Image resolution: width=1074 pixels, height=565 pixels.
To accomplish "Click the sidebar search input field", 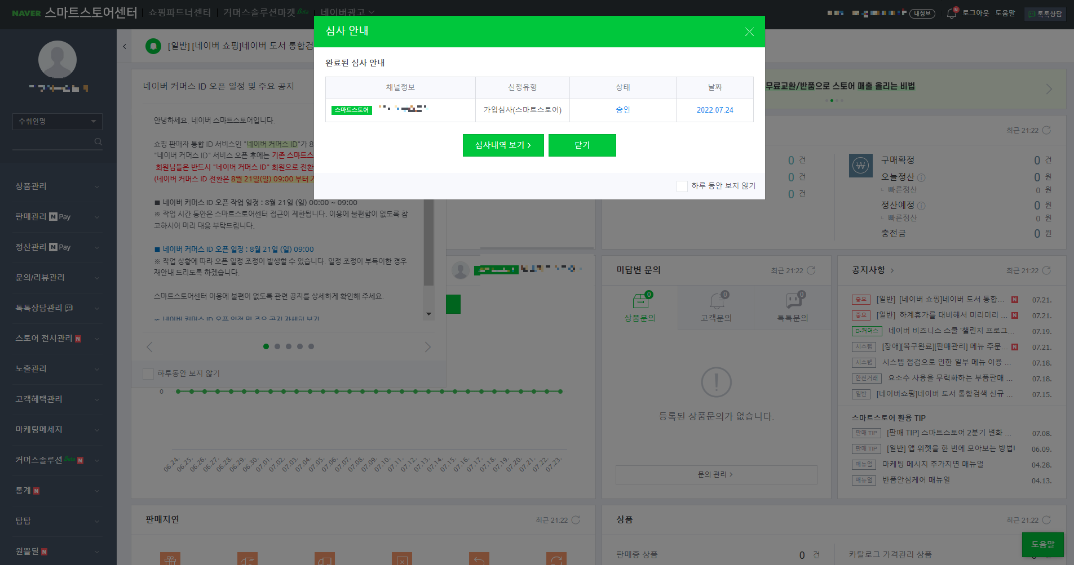I will [x=52, y=141].
